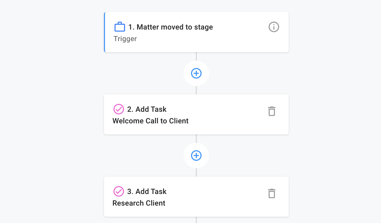Select the "1. Matter moved to stage" title
The image size is (381, 223).
tap(170, 27)
